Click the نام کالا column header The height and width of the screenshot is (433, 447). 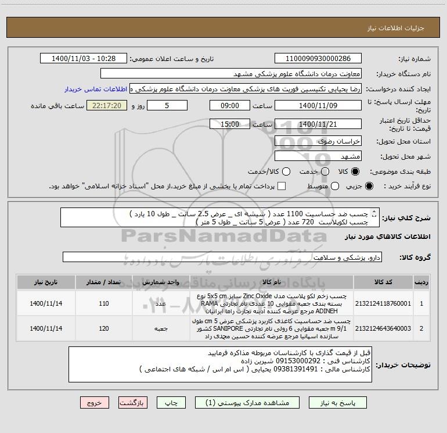[x=272, y=282]
